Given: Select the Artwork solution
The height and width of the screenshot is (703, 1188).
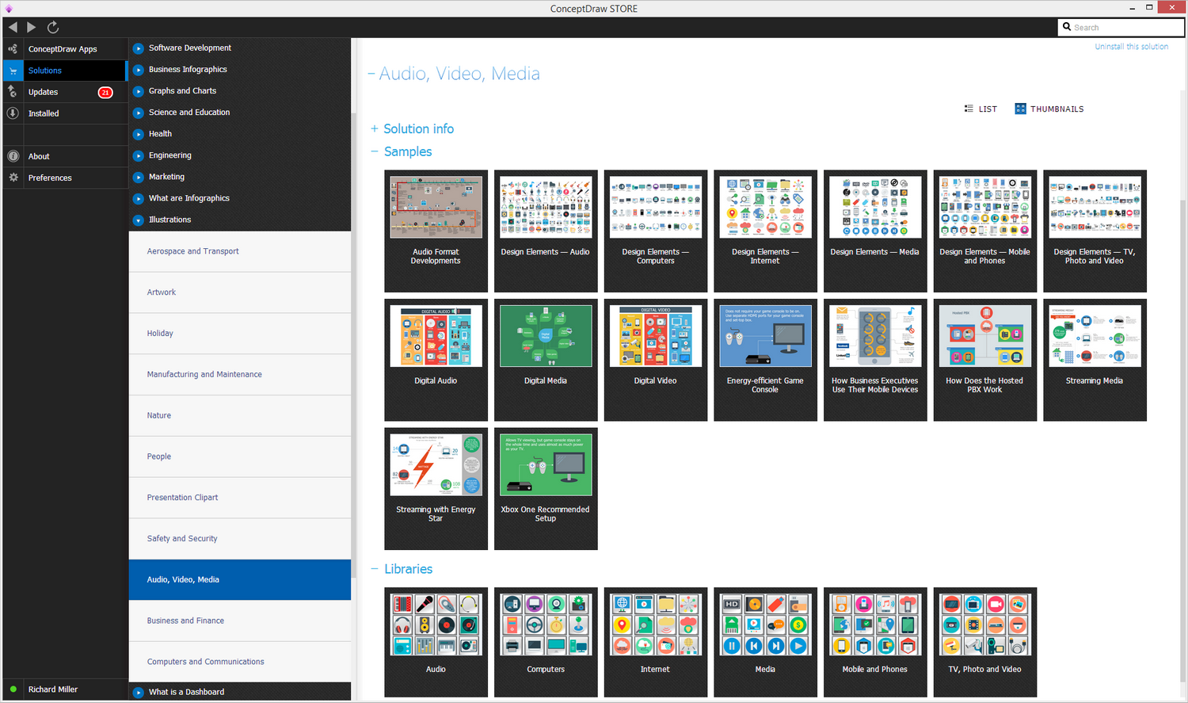Looking at the screenshot, I should coord(240,292).
